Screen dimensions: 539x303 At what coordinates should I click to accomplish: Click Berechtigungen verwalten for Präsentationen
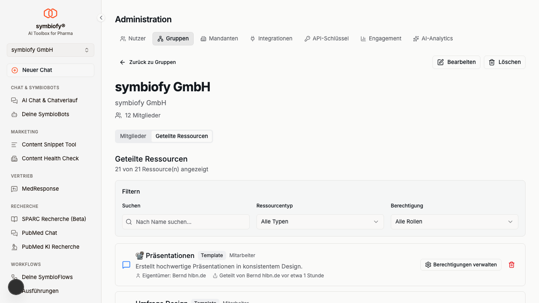point(461,265)
